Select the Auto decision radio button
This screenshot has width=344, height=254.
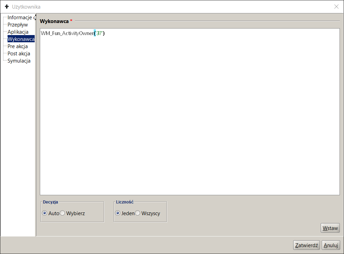tap(45, 213)
